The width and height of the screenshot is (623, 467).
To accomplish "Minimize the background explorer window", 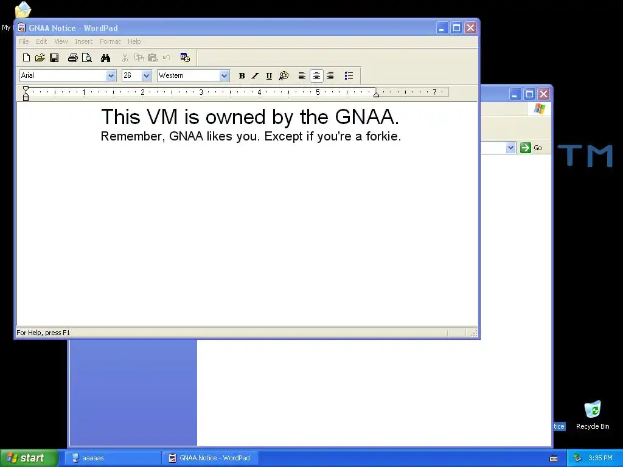I will coord(515,94).
